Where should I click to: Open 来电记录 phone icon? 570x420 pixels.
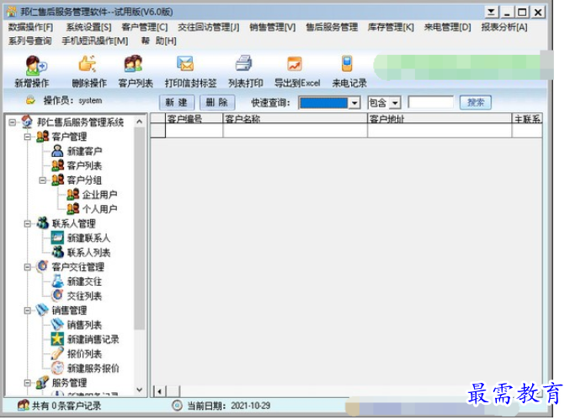coord(347,63)
